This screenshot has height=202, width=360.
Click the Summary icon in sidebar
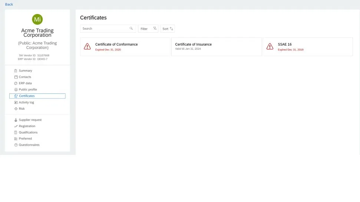point(16,71)
